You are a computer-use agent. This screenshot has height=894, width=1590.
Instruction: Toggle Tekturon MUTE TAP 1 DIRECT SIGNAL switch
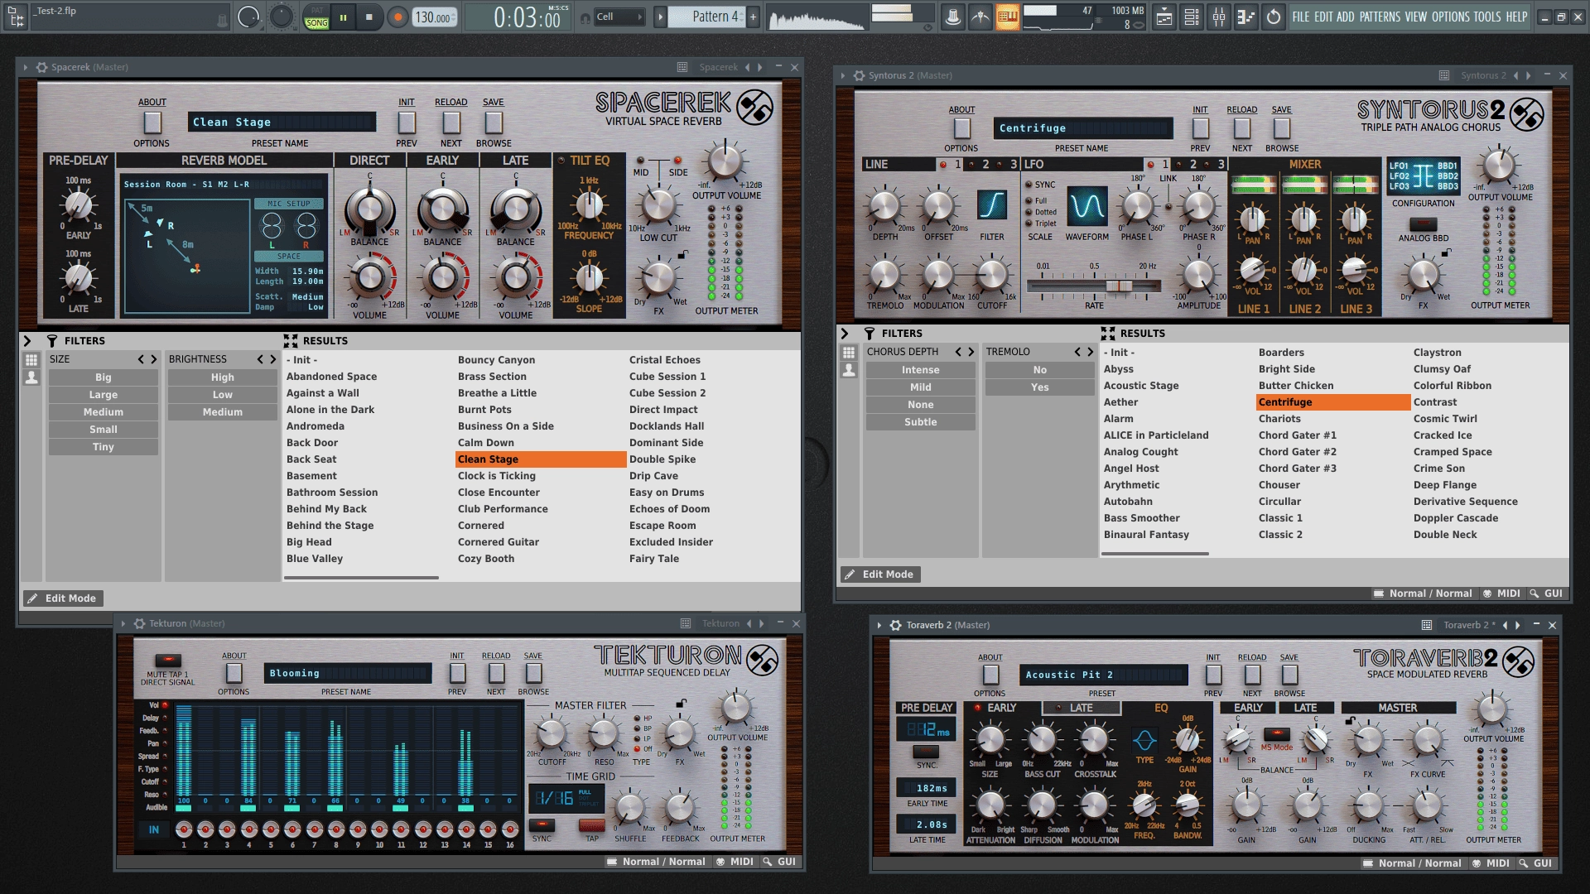pos(168,661)
